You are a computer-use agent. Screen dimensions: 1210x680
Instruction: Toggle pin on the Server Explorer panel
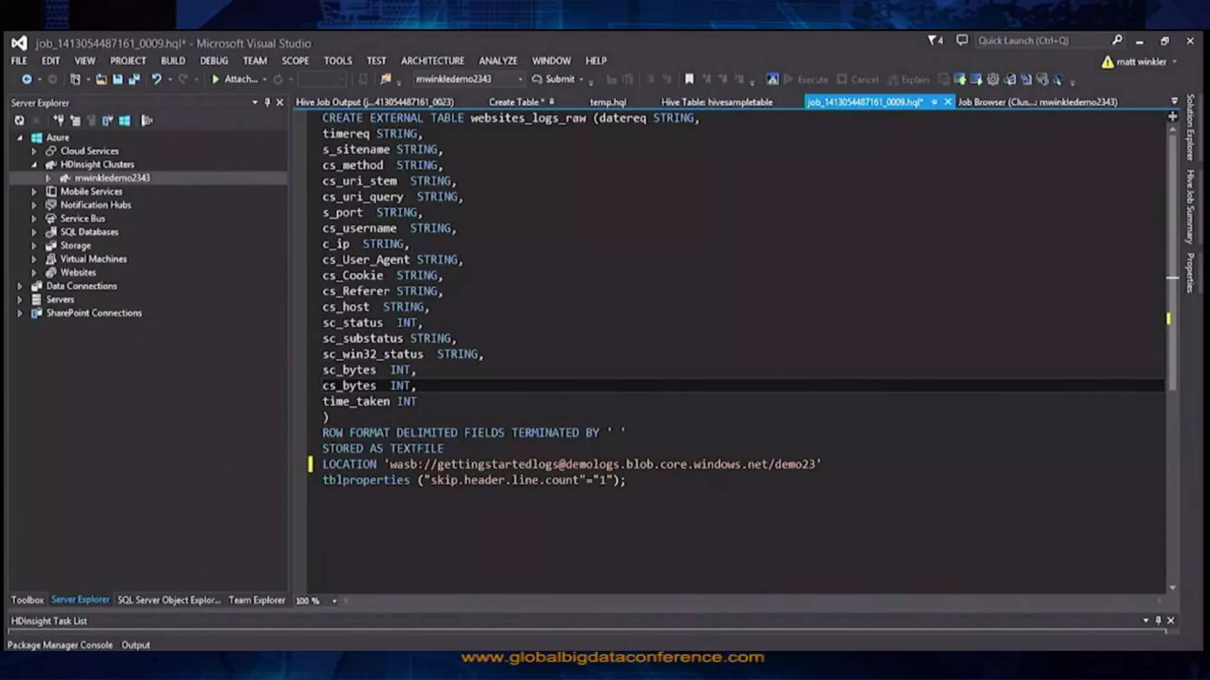(267, 102)
